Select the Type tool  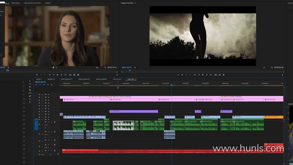(x=30, y=102)
